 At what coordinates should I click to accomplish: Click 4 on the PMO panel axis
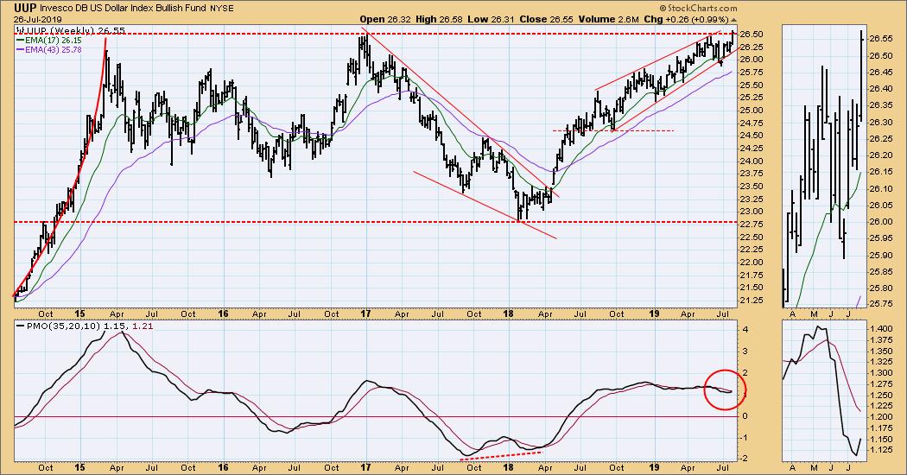pyautogui.click(x=746, y=330)
